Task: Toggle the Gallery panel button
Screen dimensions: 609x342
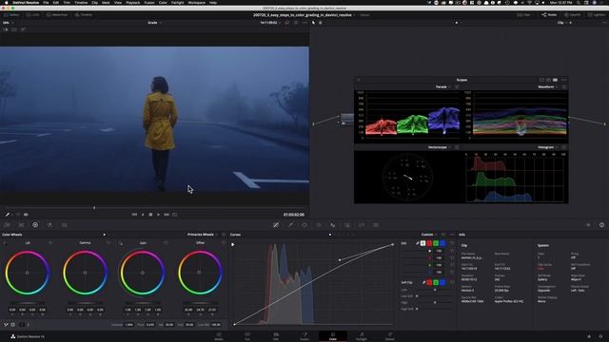Action: [11, 15]
